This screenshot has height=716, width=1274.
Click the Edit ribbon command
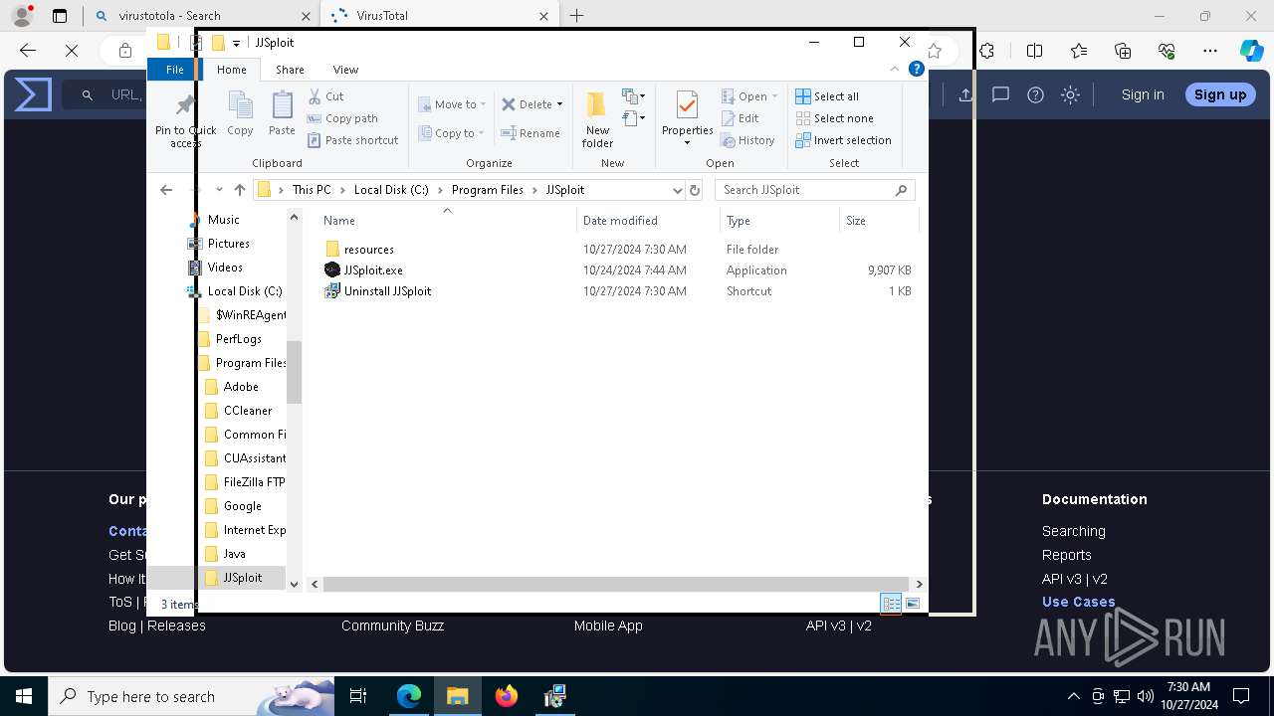[741, 118]
